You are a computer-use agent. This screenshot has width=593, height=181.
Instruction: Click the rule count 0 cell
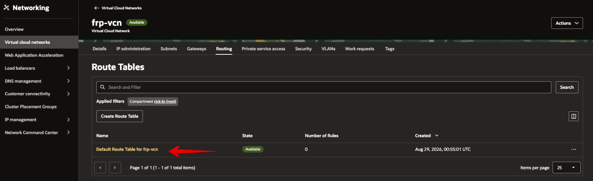click(x=306, y=149)
